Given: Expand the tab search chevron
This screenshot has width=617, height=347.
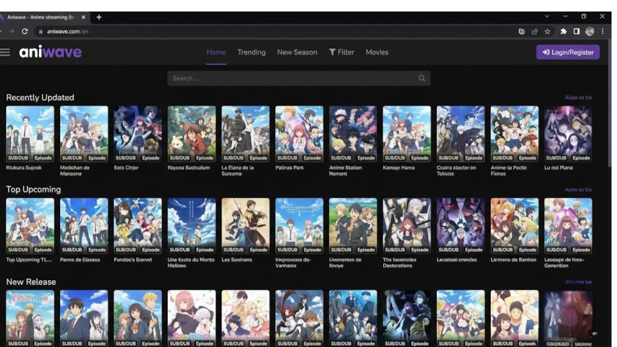Looking at the screenshot, I should (x=548, y=16).
